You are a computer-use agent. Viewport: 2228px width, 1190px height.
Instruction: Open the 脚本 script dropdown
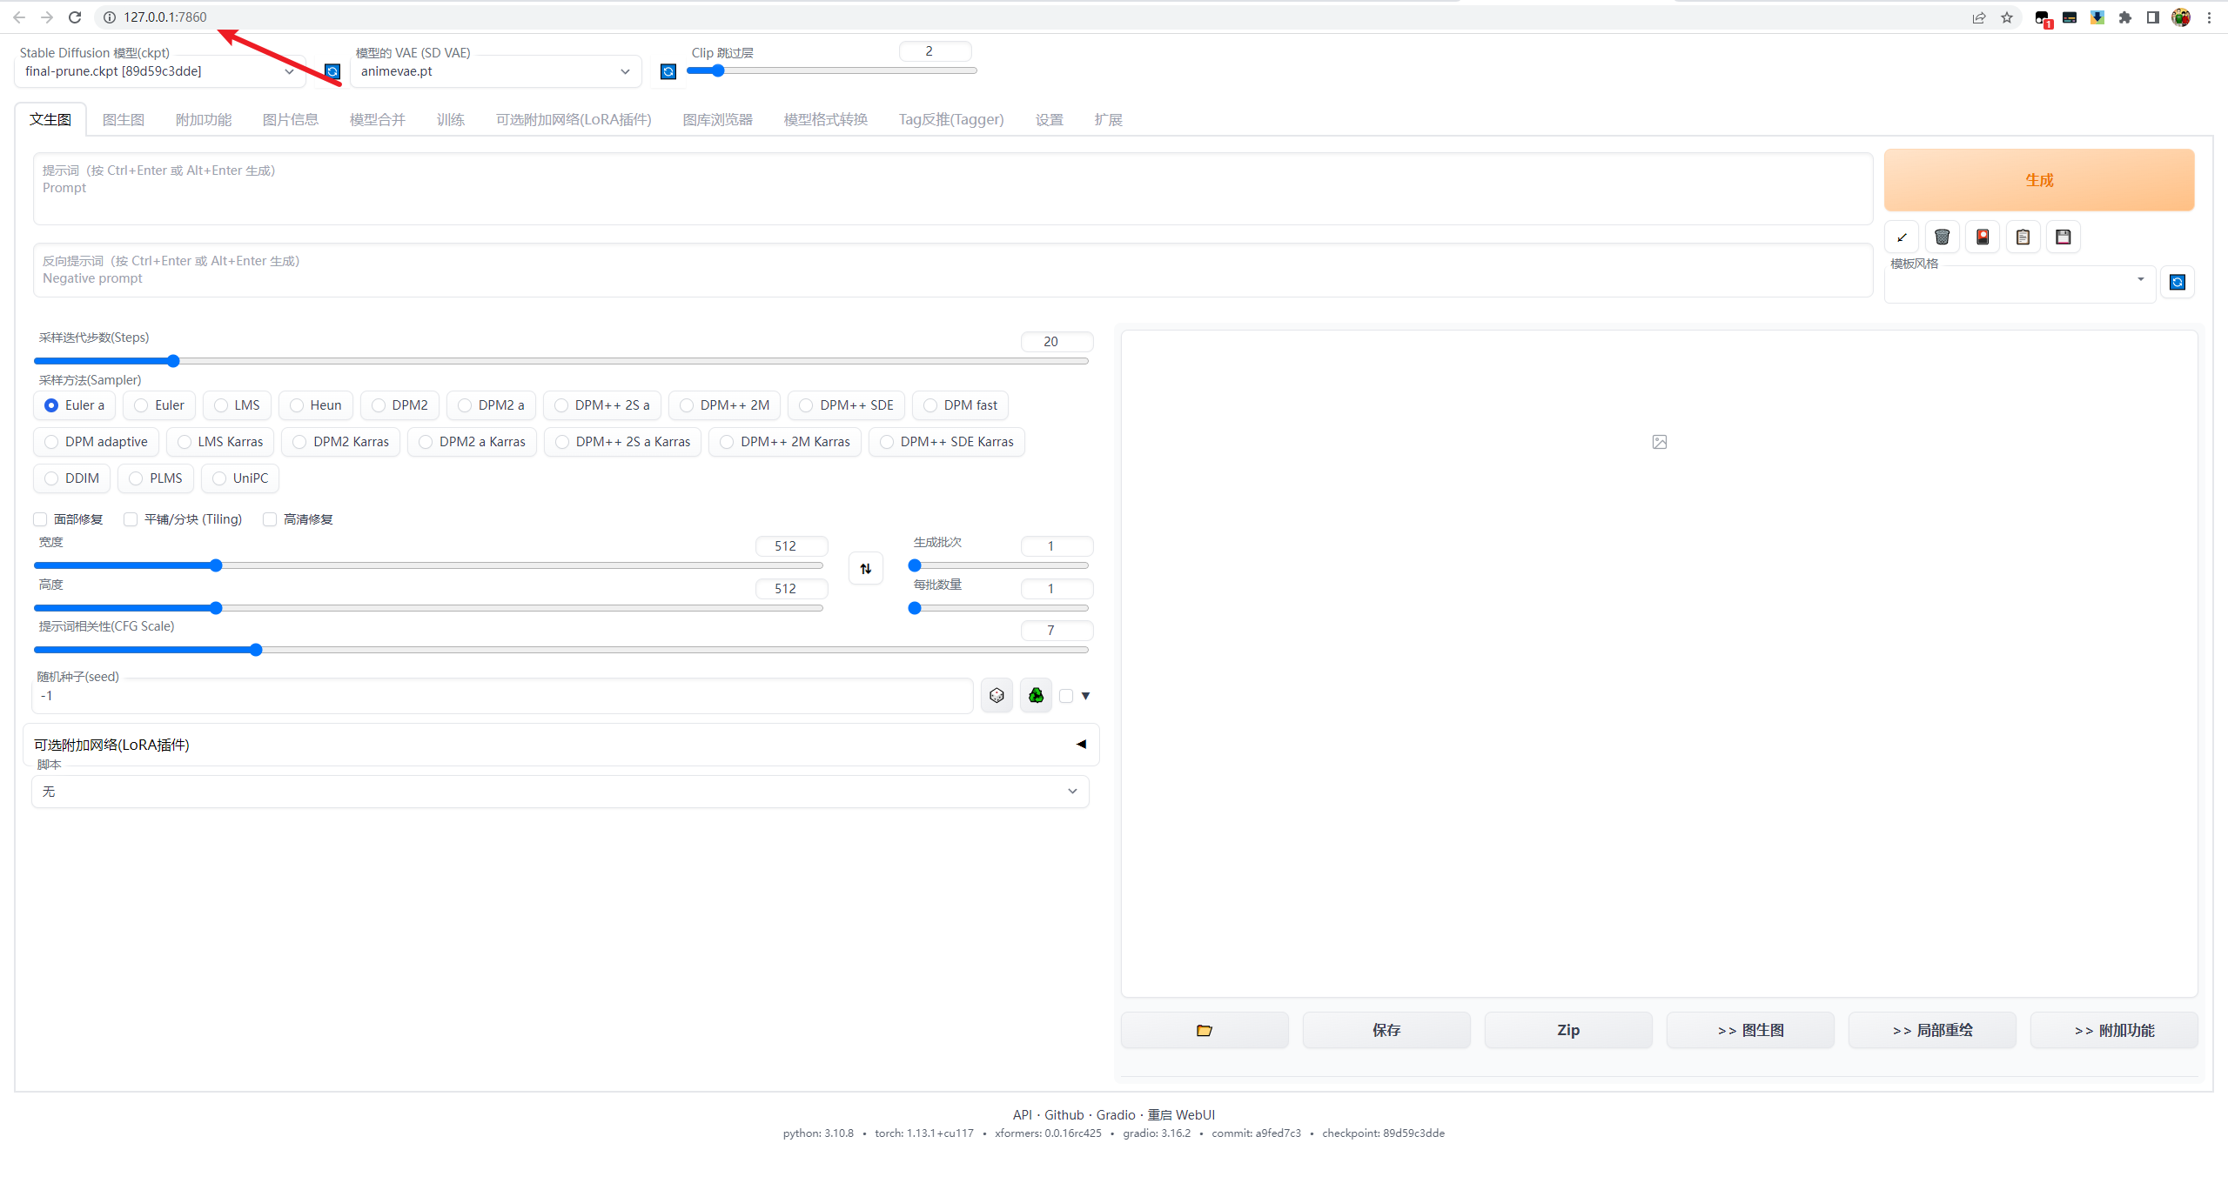point(560,792)
